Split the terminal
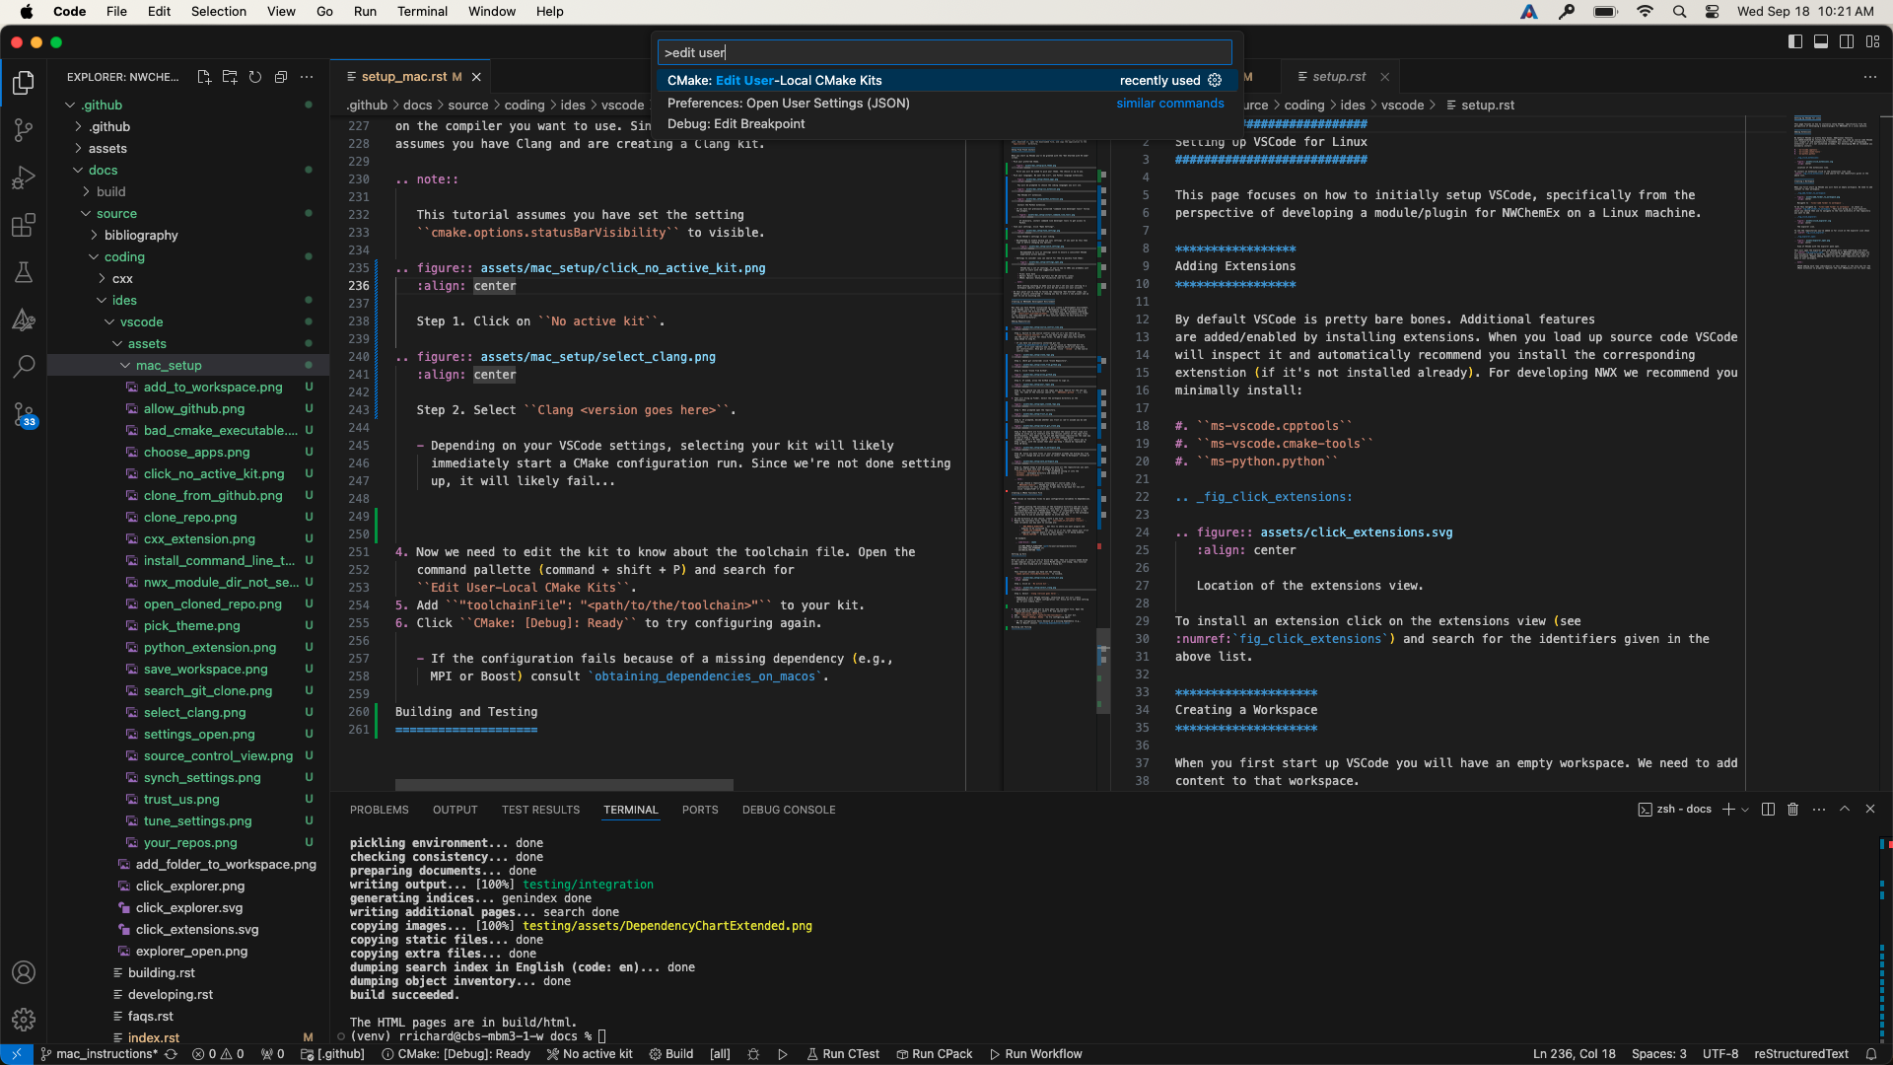Image resolution: width=1893 pixels, height=1065 pixels. [x=1768, y=810]
